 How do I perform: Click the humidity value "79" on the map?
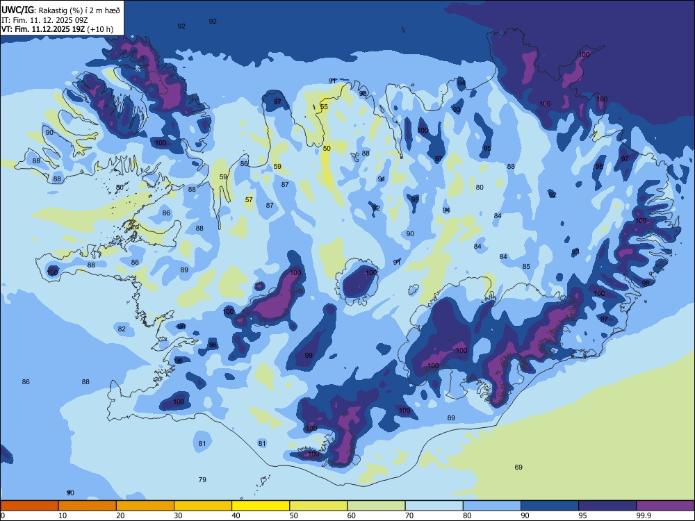pos(202,479)
